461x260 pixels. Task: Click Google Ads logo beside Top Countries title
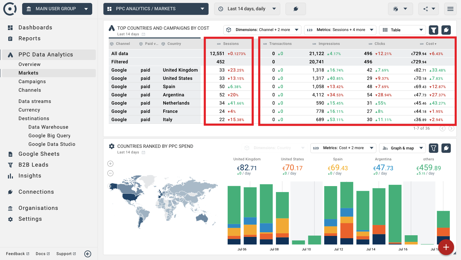tap(112, 28)
